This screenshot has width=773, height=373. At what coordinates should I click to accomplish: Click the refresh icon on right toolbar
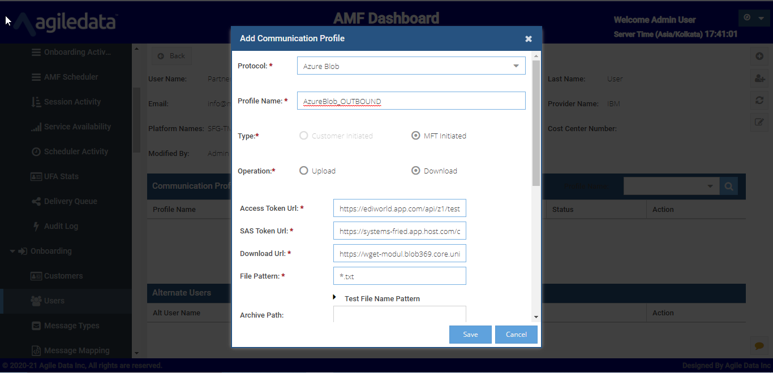point(759,100)
